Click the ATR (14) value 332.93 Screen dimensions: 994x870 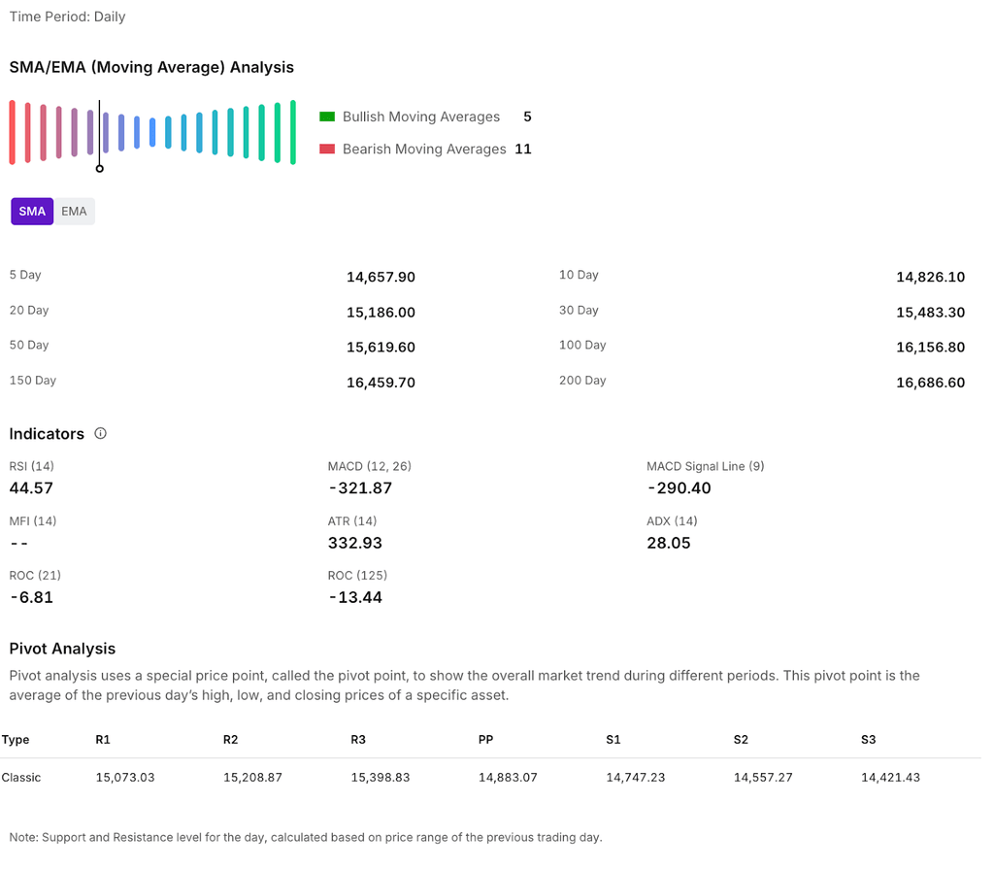(x=355, y=543)
